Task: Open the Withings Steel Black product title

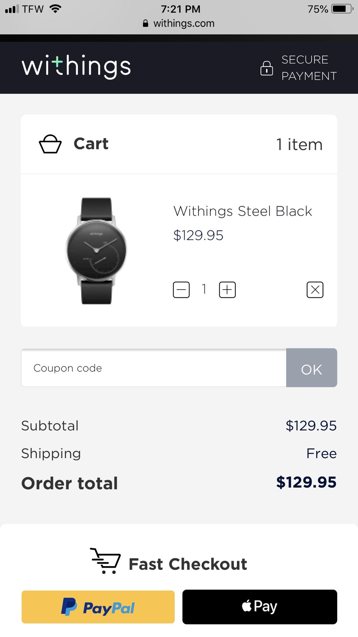Action: 243,211
